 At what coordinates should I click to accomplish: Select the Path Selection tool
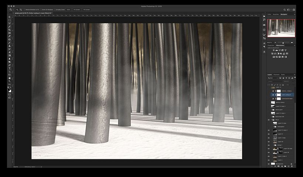[x=10, y=72]
